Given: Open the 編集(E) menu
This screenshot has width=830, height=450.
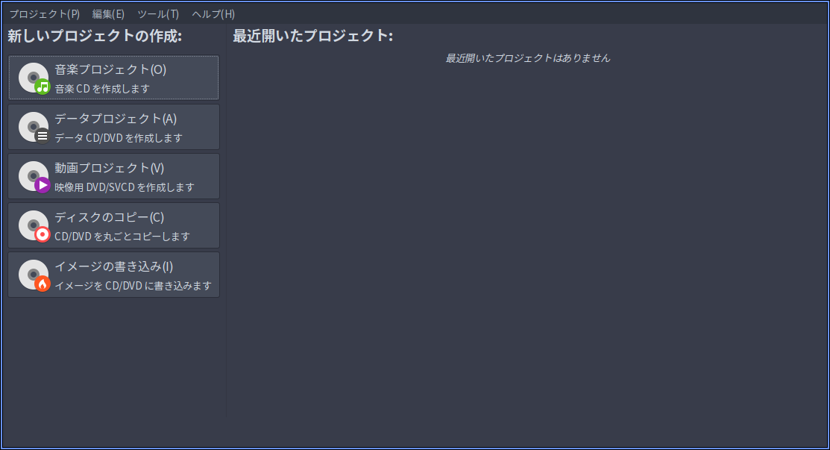Looking at the screenshot, I should click(x=108, y=13).
